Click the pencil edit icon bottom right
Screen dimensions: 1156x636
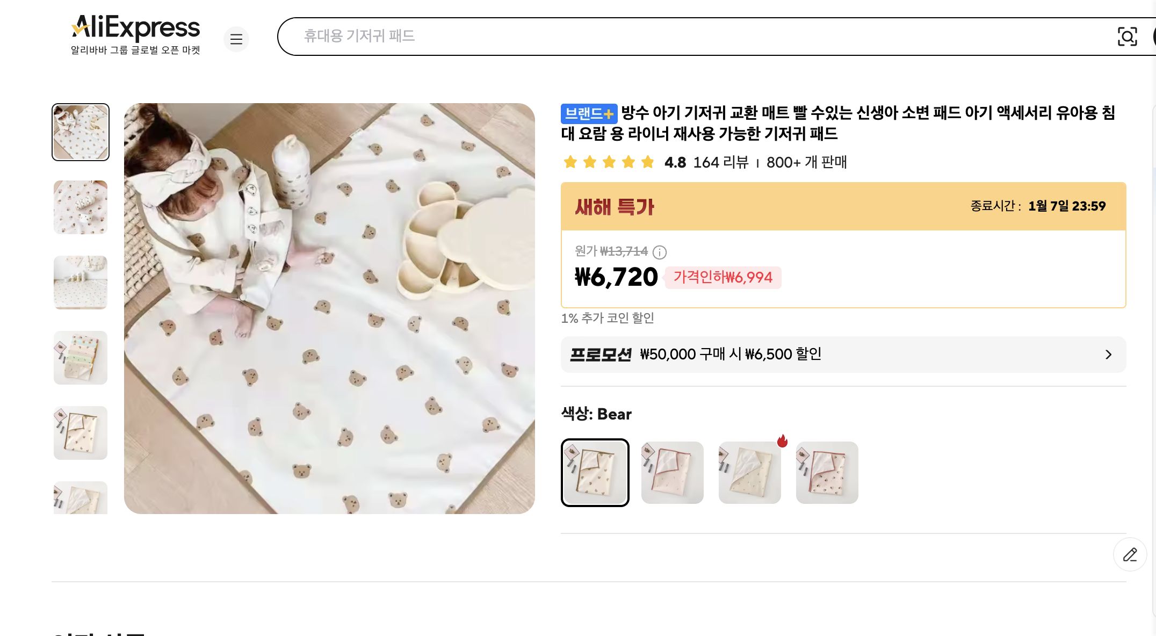click(1130, 554)
